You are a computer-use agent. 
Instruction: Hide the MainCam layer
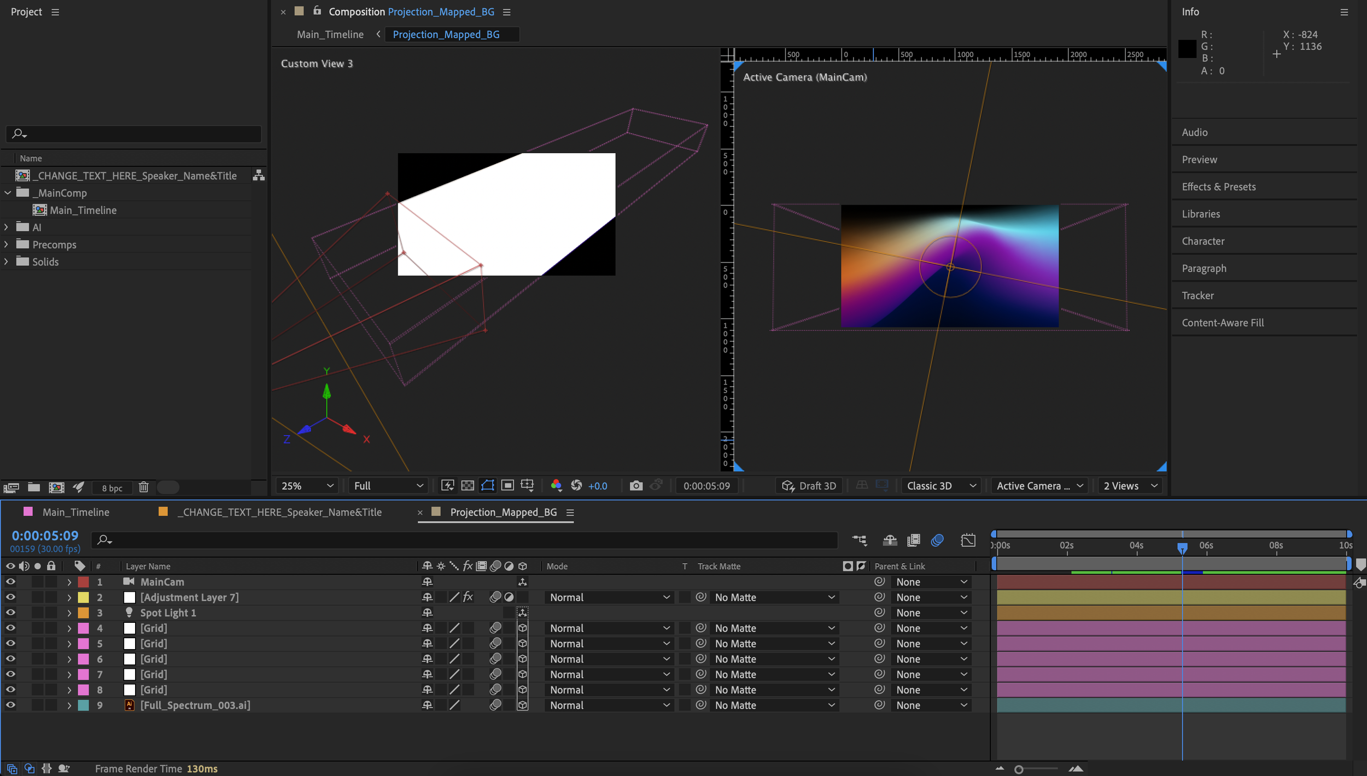pyautogui.click(x=10, y=582)
